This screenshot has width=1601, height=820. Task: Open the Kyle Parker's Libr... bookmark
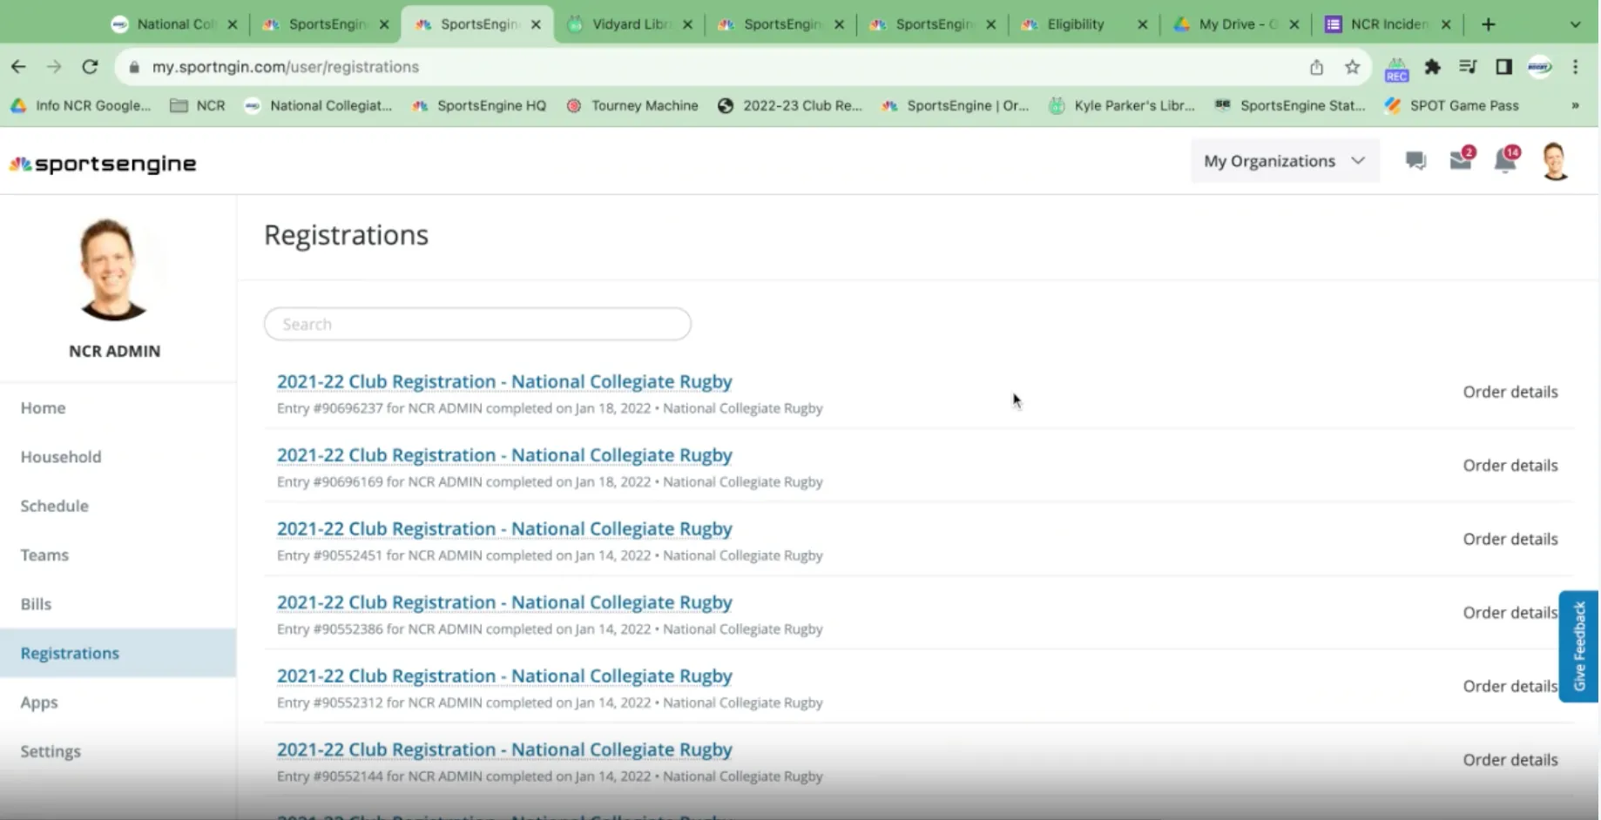[1122, 105]
